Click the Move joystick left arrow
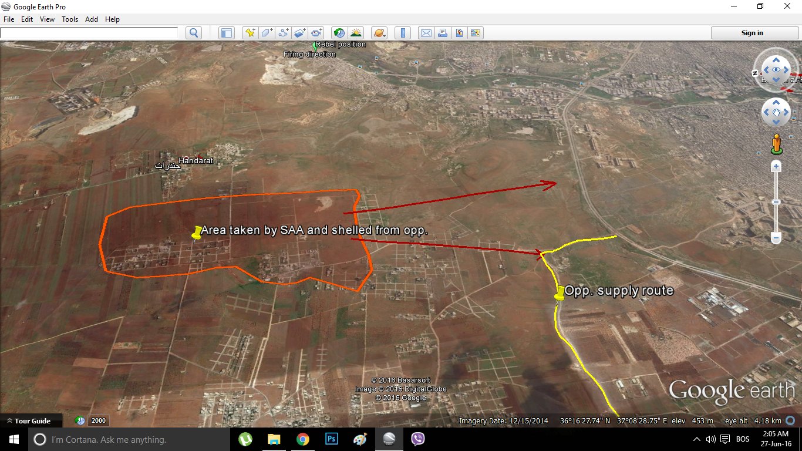 [766, 112]
